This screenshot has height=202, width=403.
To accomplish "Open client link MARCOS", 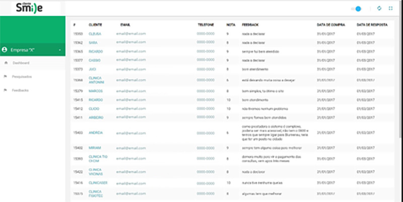I will pyautogui.click(x=96, y=91).
